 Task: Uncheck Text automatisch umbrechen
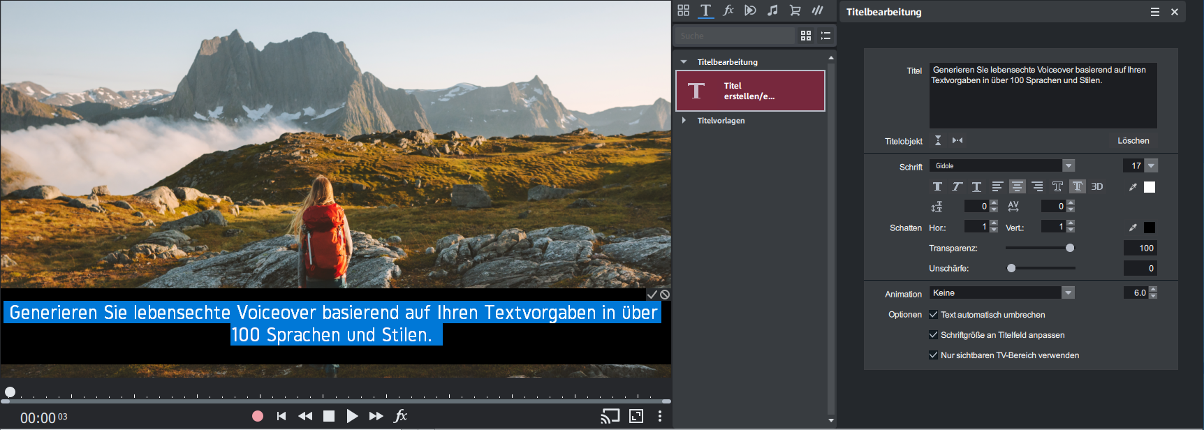pyautogui.click(x=934, y=315)
